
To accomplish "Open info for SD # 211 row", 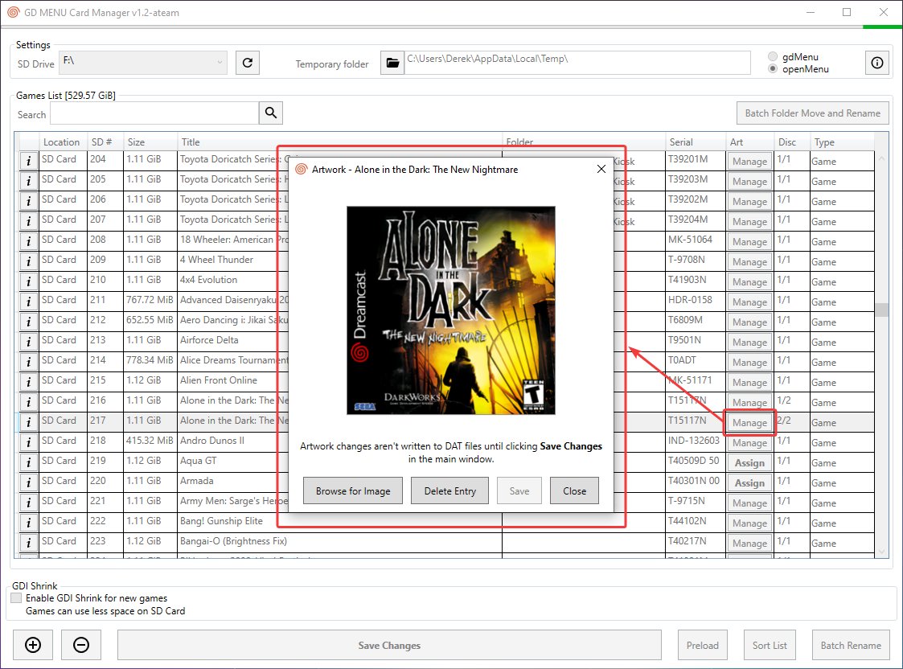I will [x=29, y=302].
